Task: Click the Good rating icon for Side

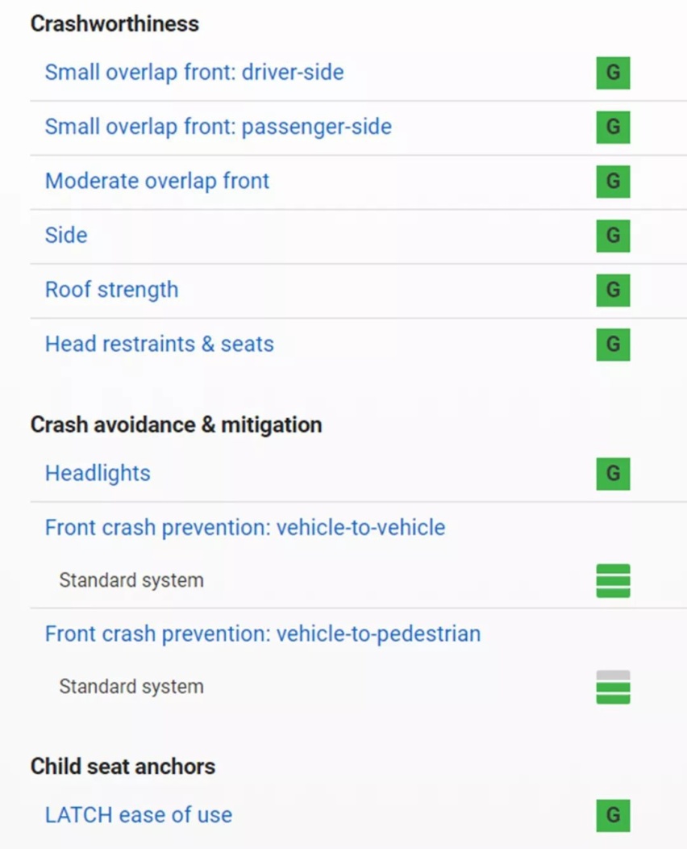Action: pos(613,236)
